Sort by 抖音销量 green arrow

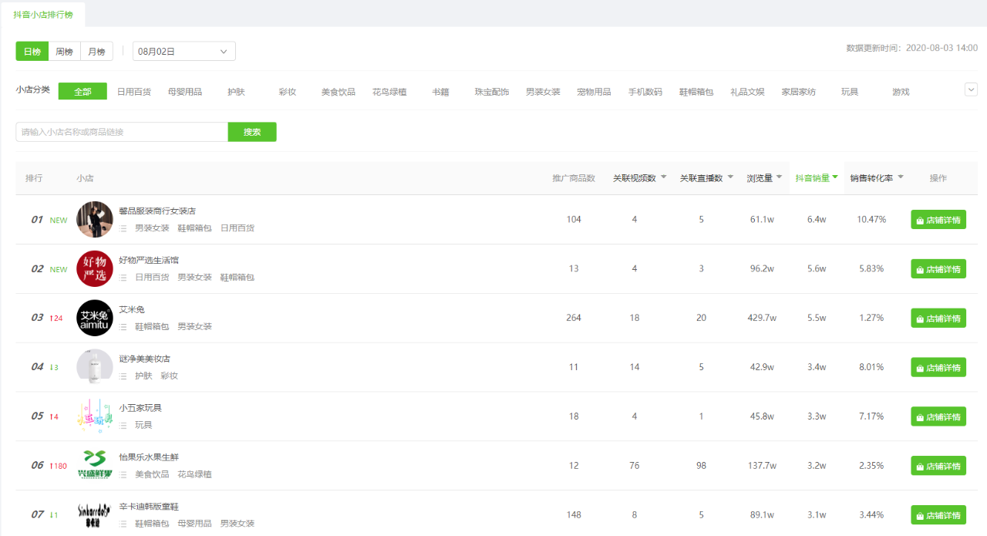click(x=835, y=178)
